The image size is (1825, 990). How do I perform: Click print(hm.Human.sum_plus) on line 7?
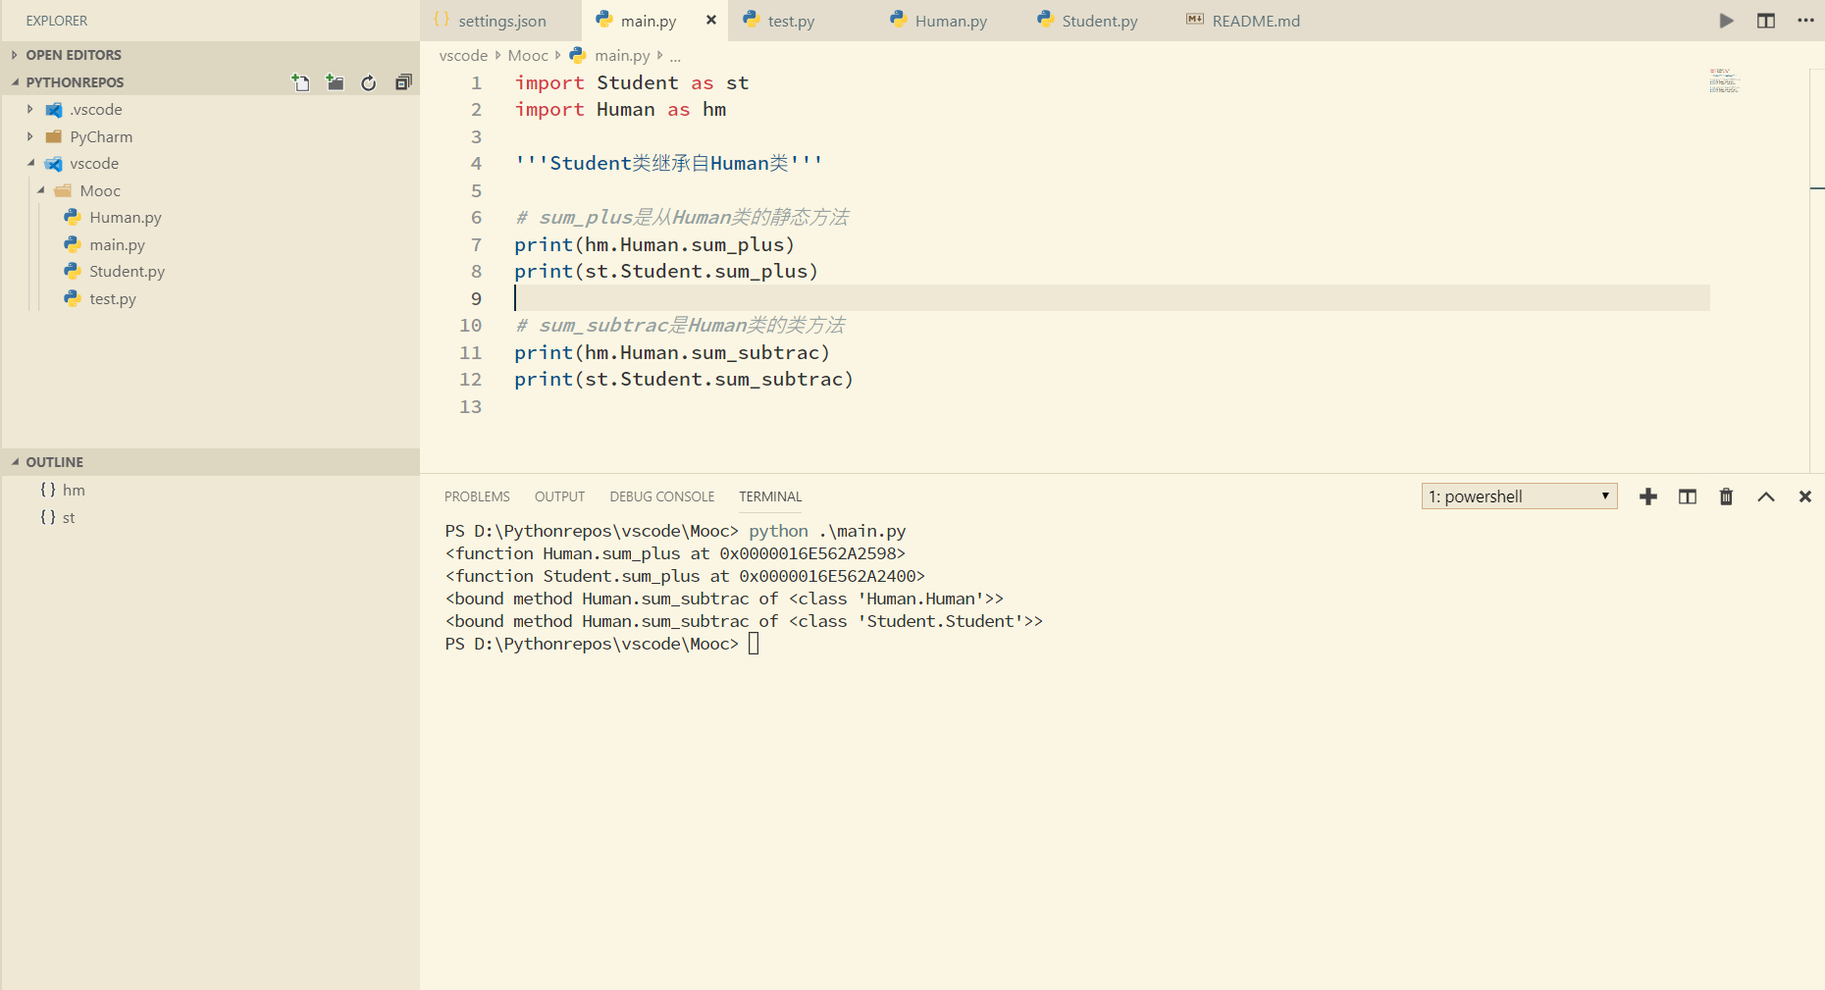[x=654, y=244]
